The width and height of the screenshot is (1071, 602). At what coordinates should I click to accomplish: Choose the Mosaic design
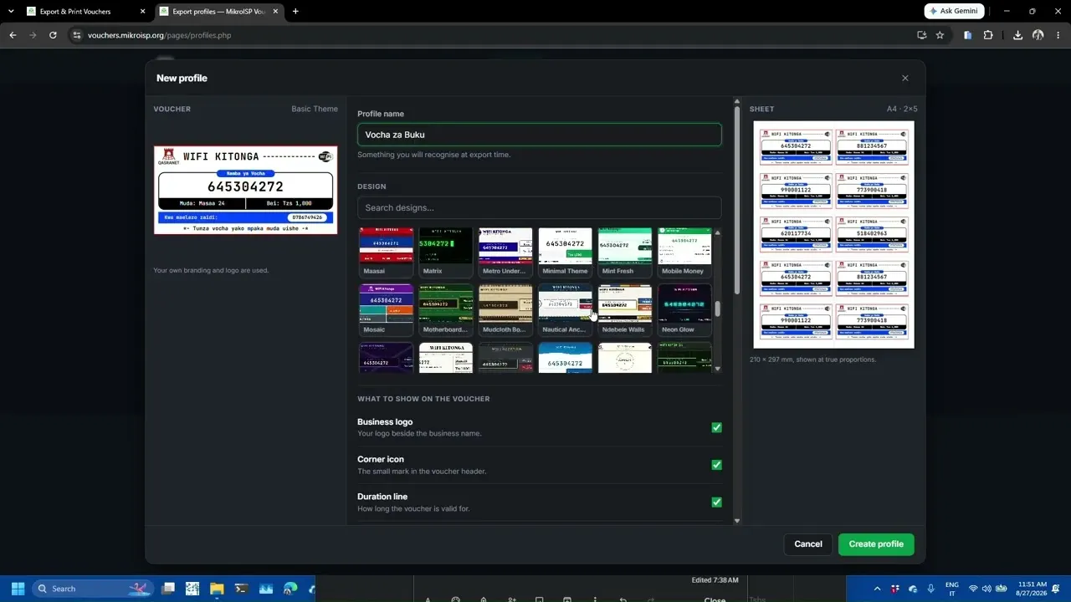click(x=386, y=310)
